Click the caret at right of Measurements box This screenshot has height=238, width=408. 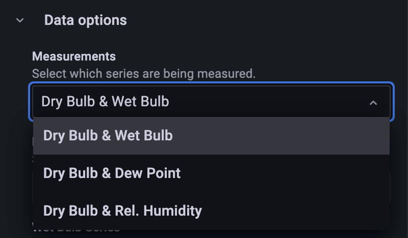click(373, 102)
